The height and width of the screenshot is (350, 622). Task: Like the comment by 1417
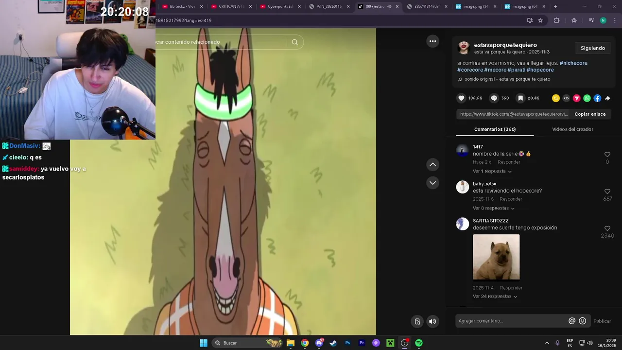[607, 155]
